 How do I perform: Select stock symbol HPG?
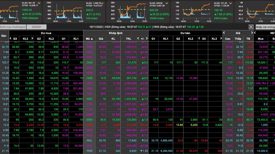click(x=89, y=83)
